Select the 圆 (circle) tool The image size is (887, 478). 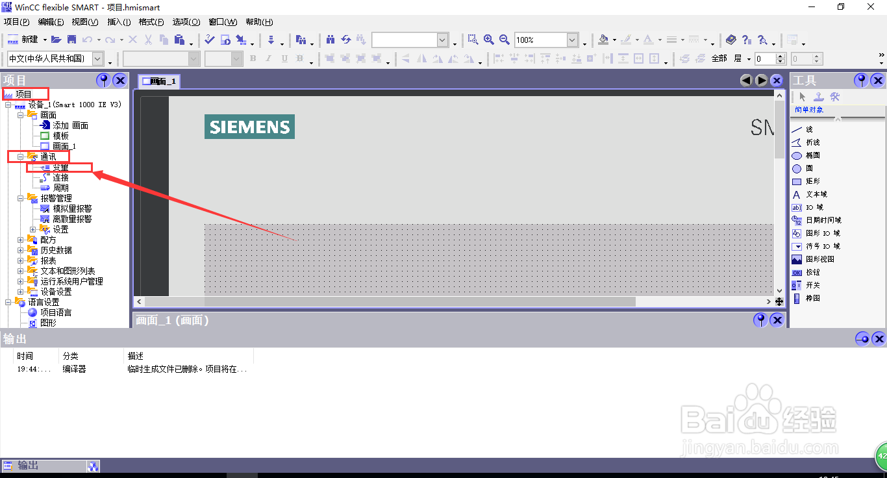802,168
